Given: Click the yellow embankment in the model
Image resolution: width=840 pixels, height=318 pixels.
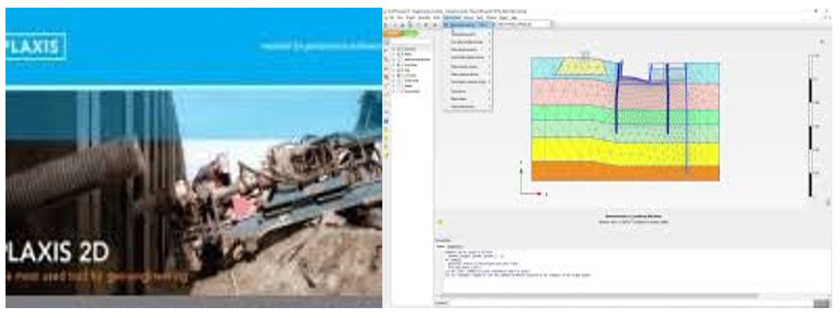Looking at the screenshot, I should pos(582,67).
